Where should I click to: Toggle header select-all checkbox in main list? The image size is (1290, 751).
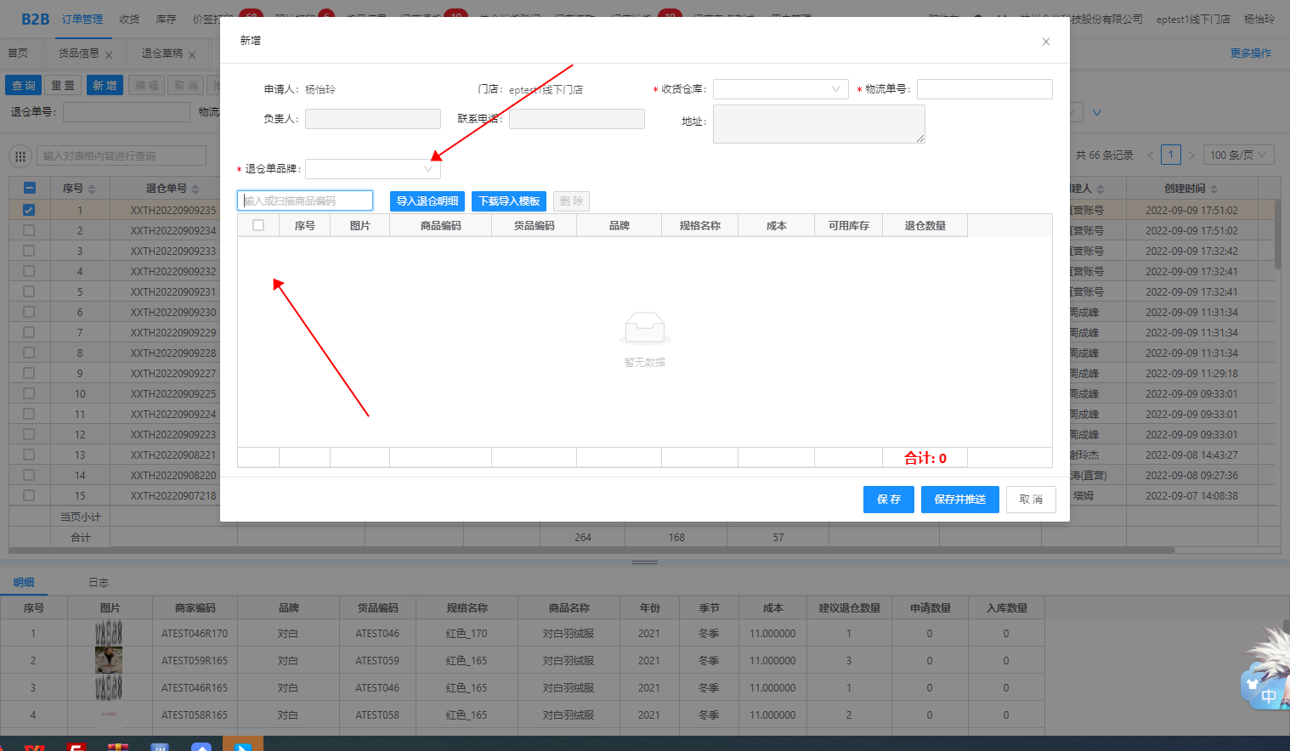pyautogui.click(x=29, y=188)
